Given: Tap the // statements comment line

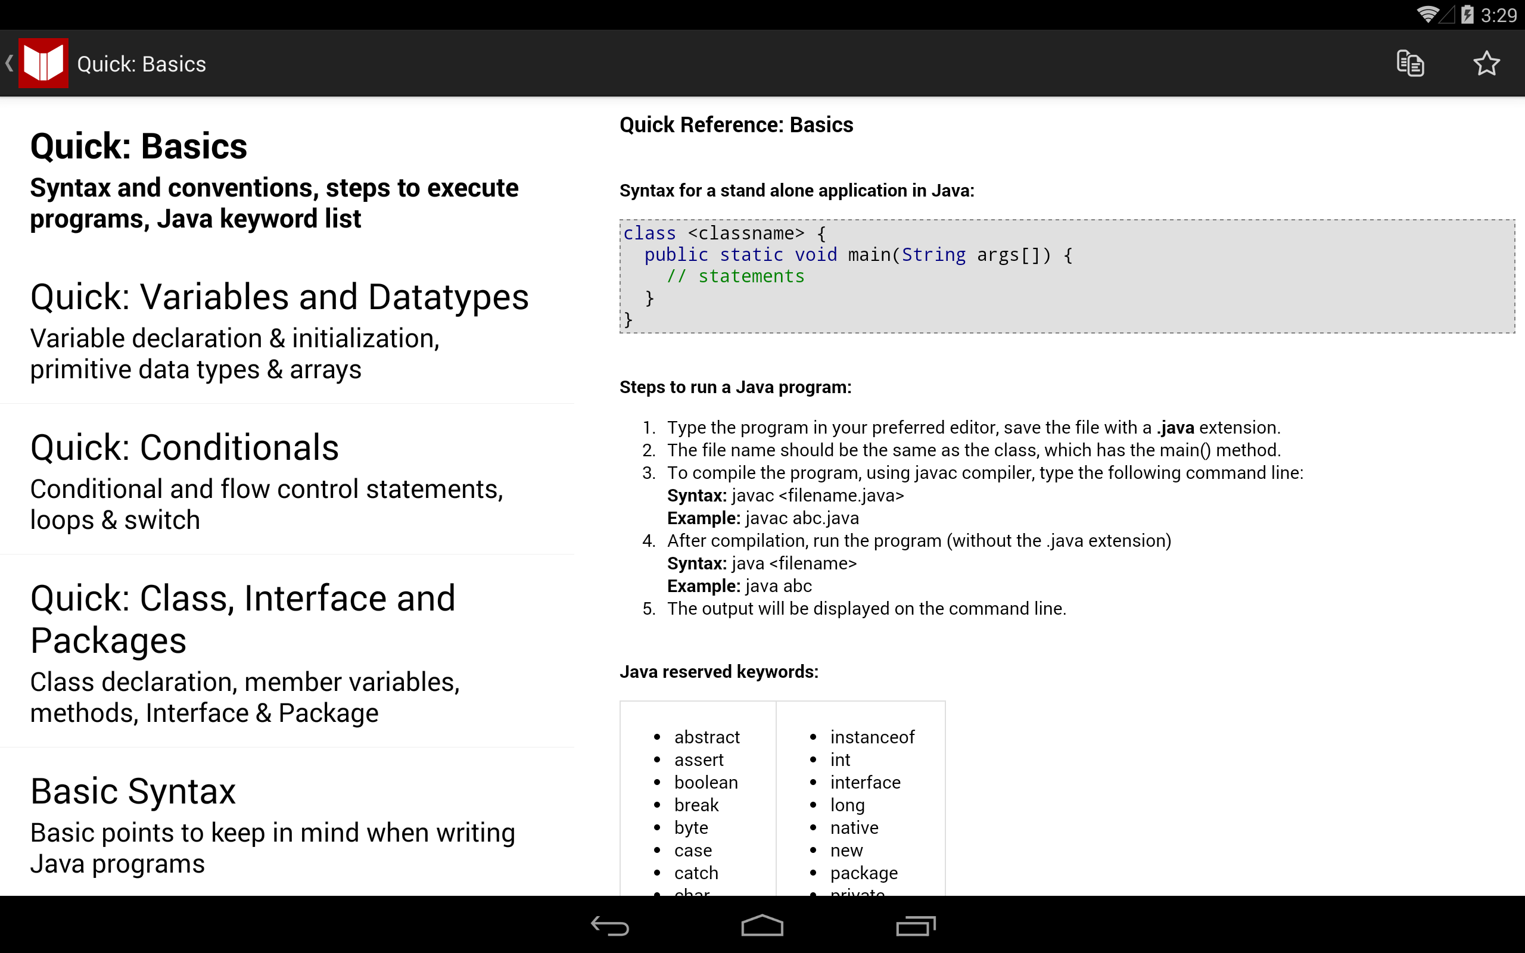Looking at the screenshot, I should click(736, 276).
